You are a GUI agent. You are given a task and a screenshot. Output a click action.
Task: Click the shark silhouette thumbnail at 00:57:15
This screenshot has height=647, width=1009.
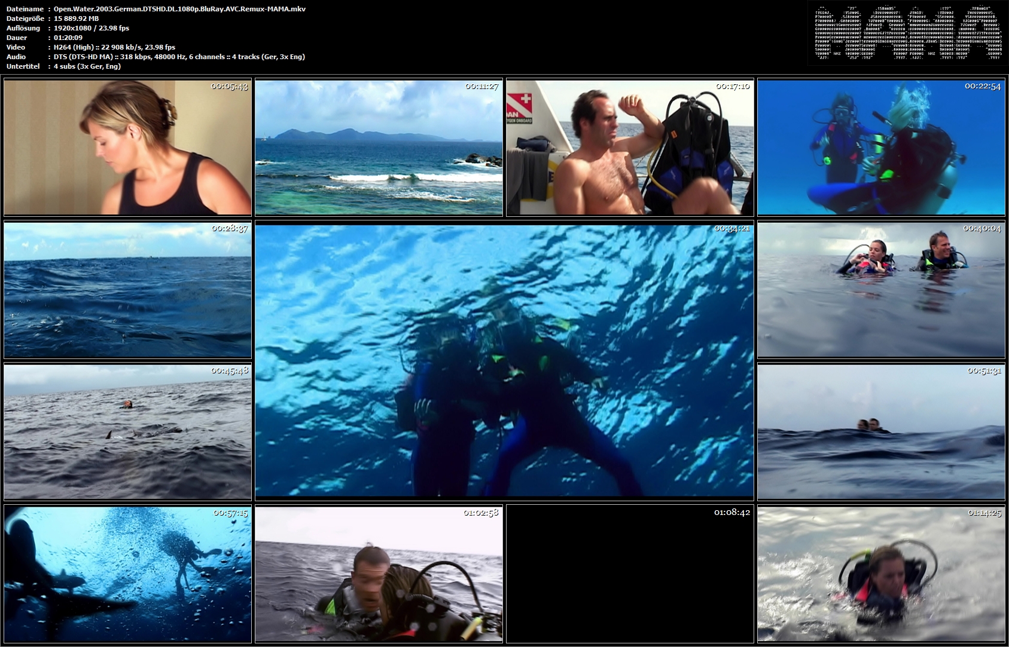(127, 574)
